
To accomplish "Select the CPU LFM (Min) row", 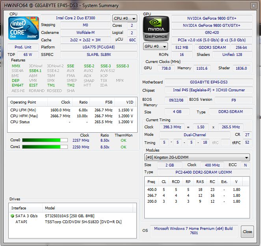I will click(72, 110).
